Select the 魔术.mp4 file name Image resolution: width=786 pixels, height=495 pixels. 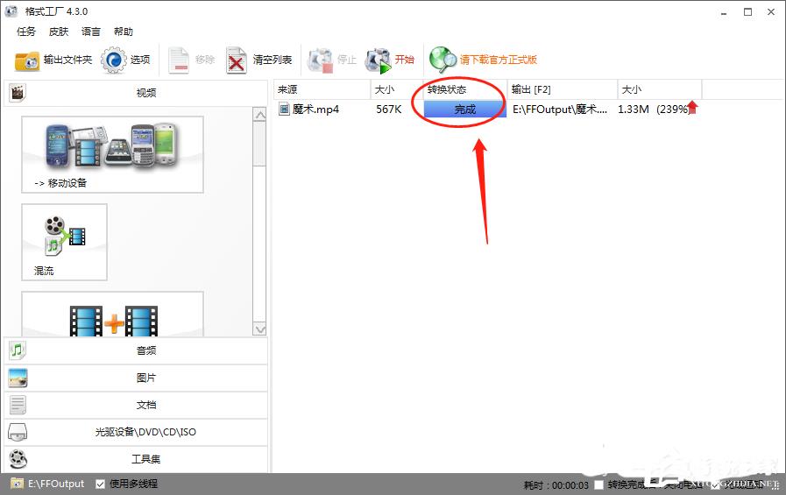[x=315, y=110]
